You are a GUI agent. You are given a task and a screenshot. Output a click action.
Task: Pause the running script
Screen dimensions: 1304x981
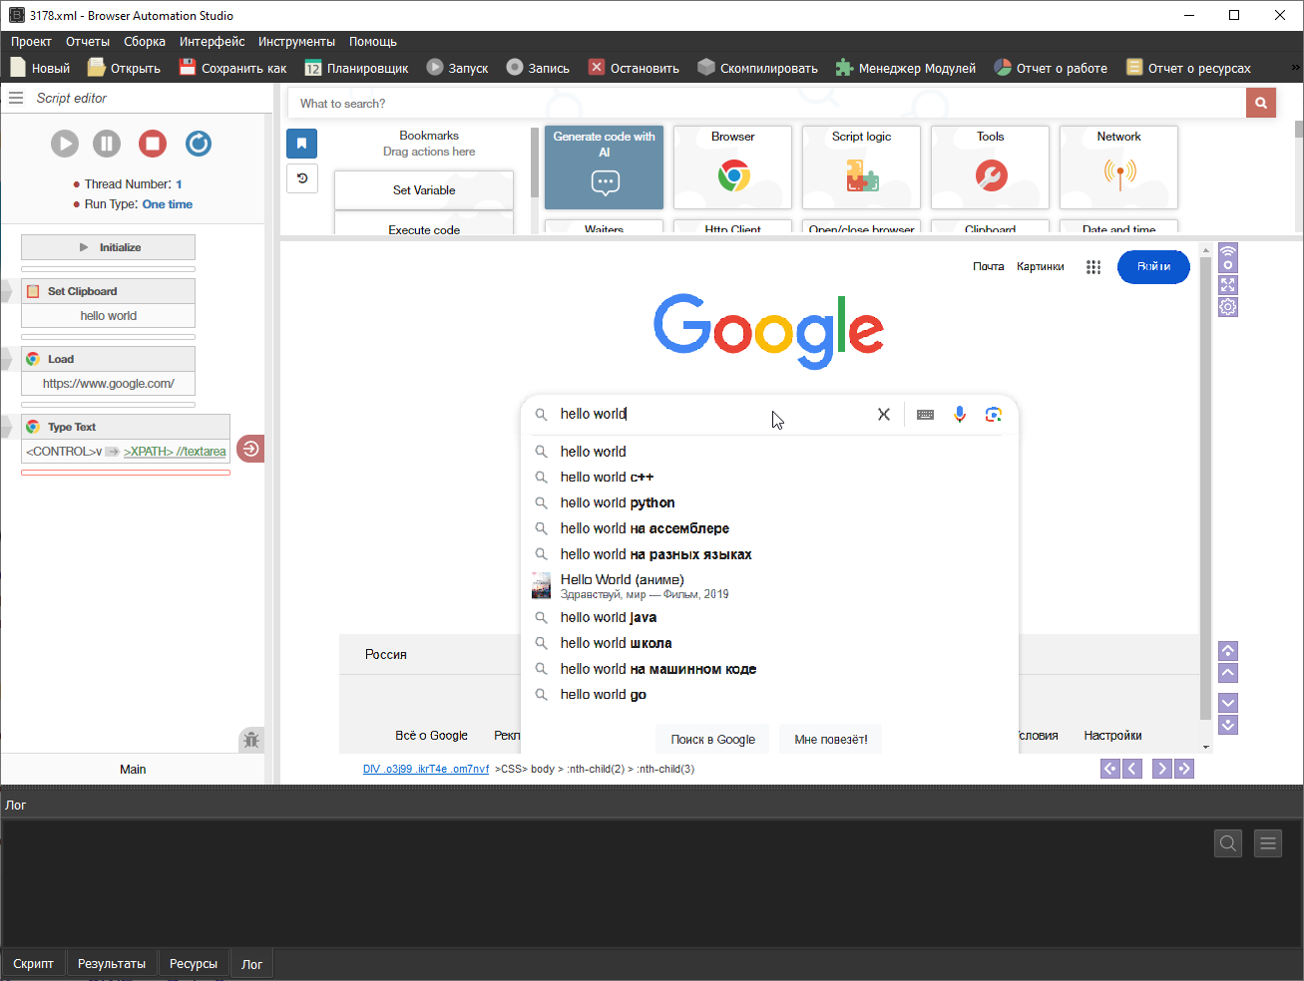[107, 144]
